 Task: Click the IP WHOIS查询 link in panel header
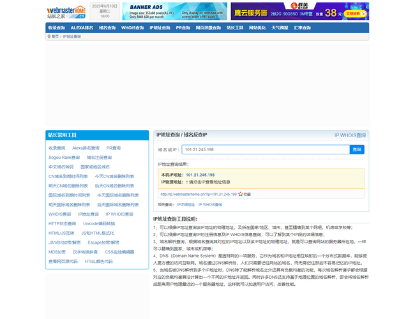click(350, 135)
